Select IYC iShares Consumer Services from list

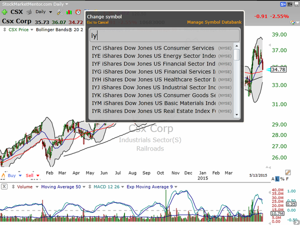(161, 48)
